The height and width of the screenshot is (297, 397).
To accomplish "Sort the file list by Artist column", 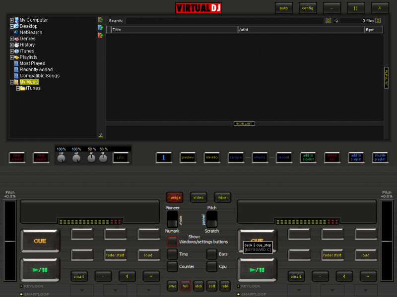I will (x=301, y=30).
